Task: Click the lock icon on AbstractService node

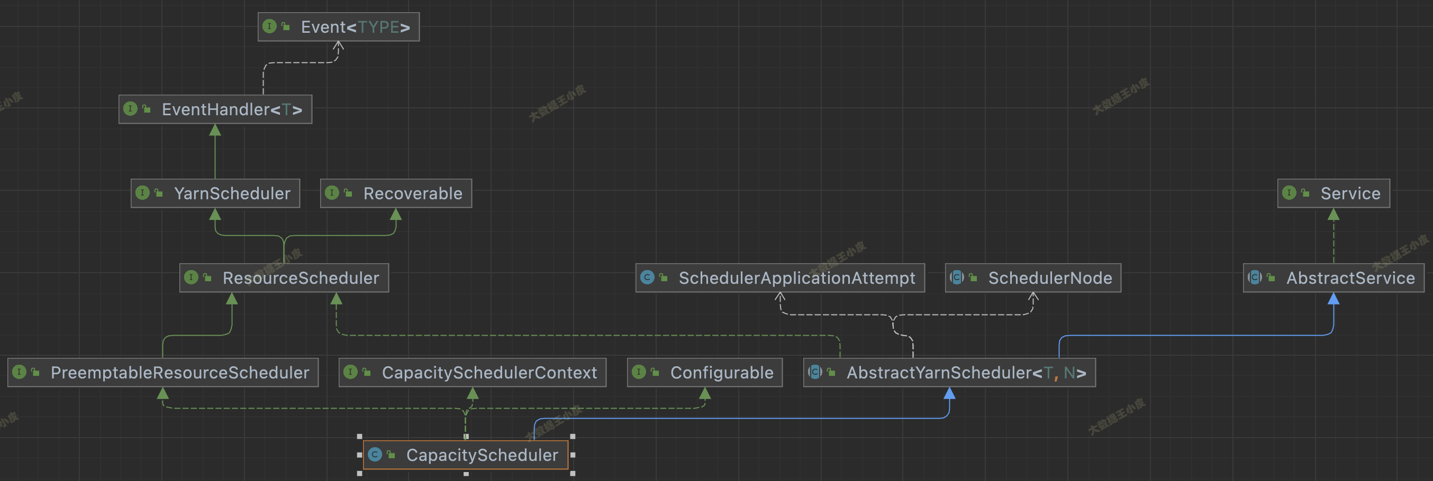Action: [1271, 277]
